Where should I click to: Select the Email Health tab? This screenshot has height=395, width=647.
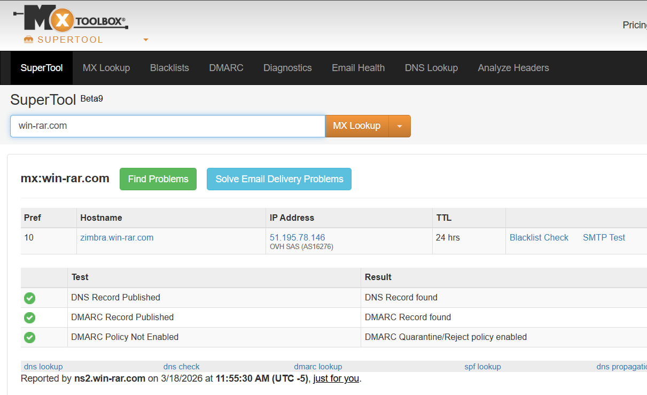pyautogui.click(x=358, y=67)
